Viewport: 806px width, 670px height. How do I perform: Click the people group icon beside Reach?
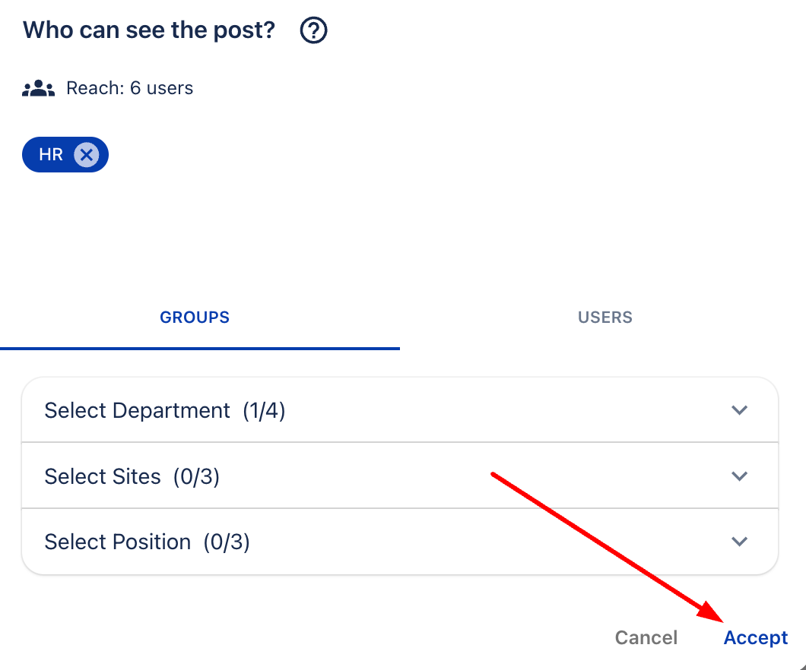[38, 89]
